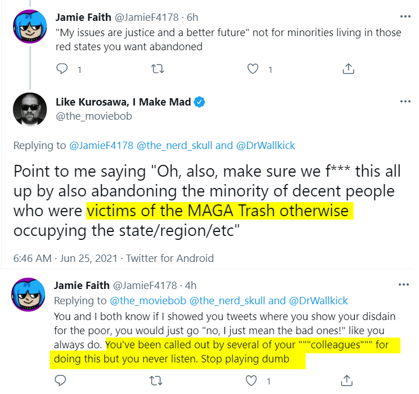This screenshot has height=394, width=419.
Task: Share the bottom tweet by Jamie Faith
Action: click(x=347, y=380)
